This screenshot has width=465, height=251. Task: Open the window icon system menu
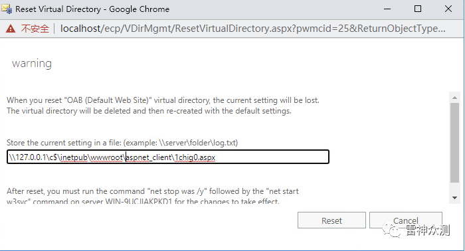7,9
